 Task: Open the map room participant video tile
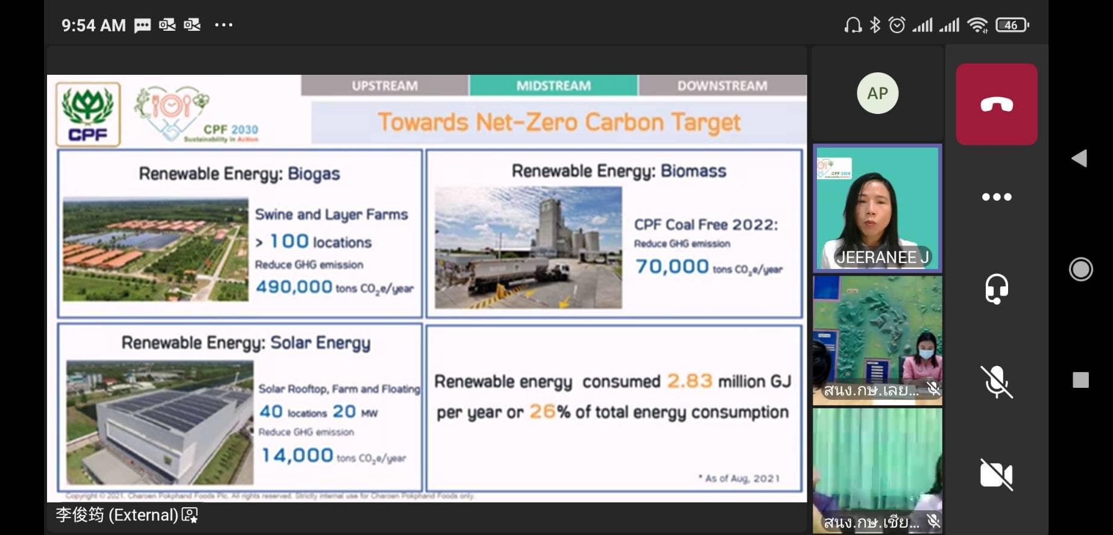click(877, 340)
